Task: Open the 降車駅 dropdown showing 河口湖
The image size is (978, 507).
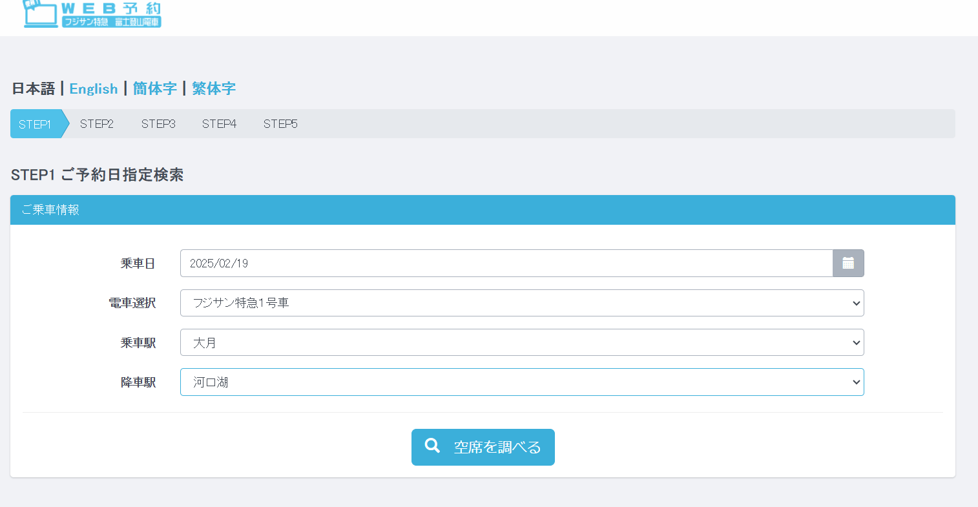Action: (x=521, y=382)
